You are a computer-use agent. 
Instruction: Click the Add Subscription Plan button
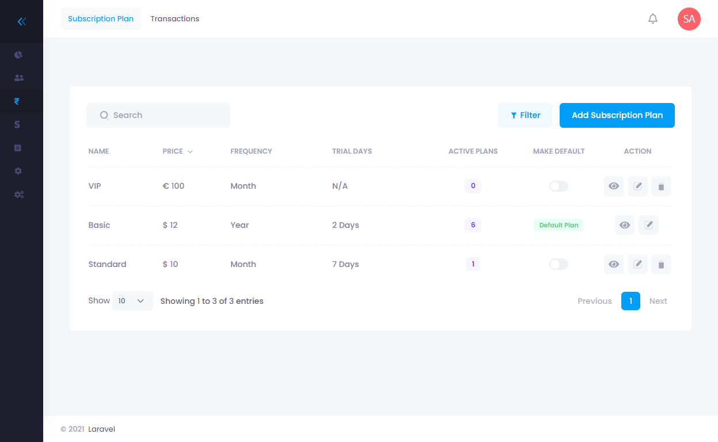click(617, 115)
